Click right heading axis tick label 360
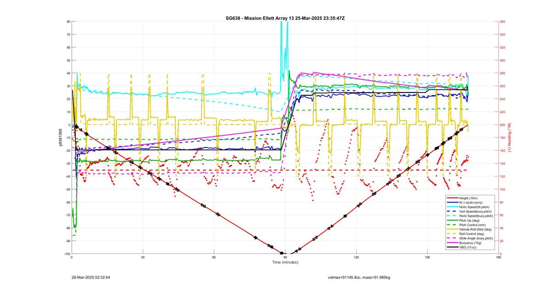The width and height of the screenshot is (551, 285). click(503, 22)
